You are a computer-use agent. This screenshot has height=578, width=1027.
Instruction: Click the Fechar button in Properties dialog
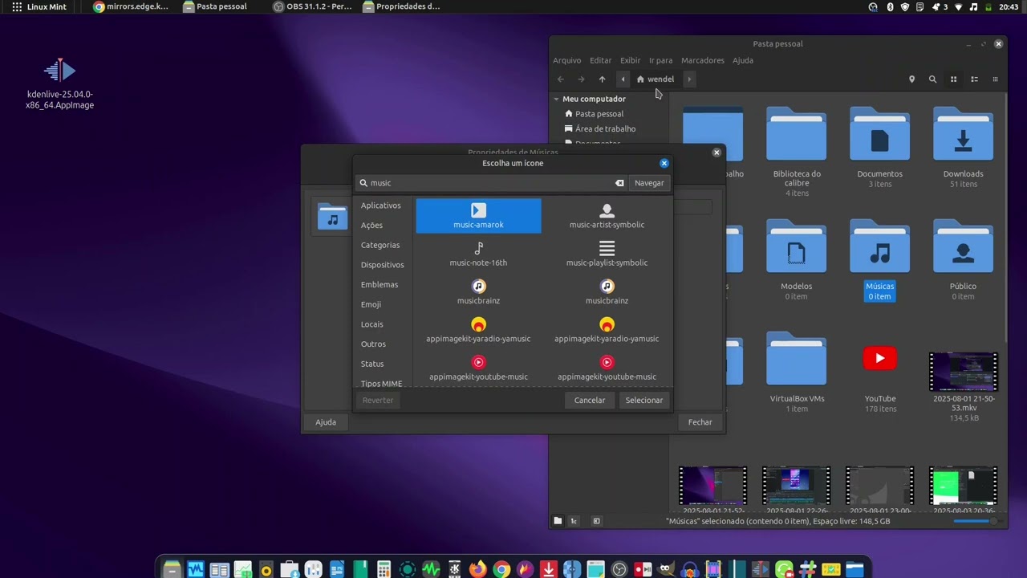click(x=700, y=422)
